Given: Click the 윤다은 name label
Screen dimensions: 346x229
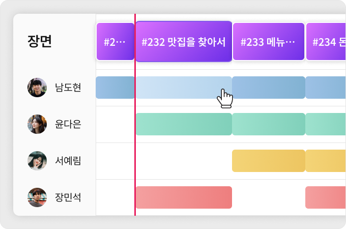Looking at the screenshot, I should pos(68,124).
